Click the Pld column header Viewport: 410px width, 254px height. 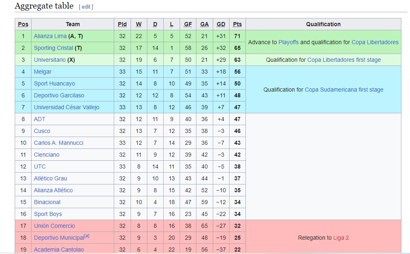[x=122, y=24]
